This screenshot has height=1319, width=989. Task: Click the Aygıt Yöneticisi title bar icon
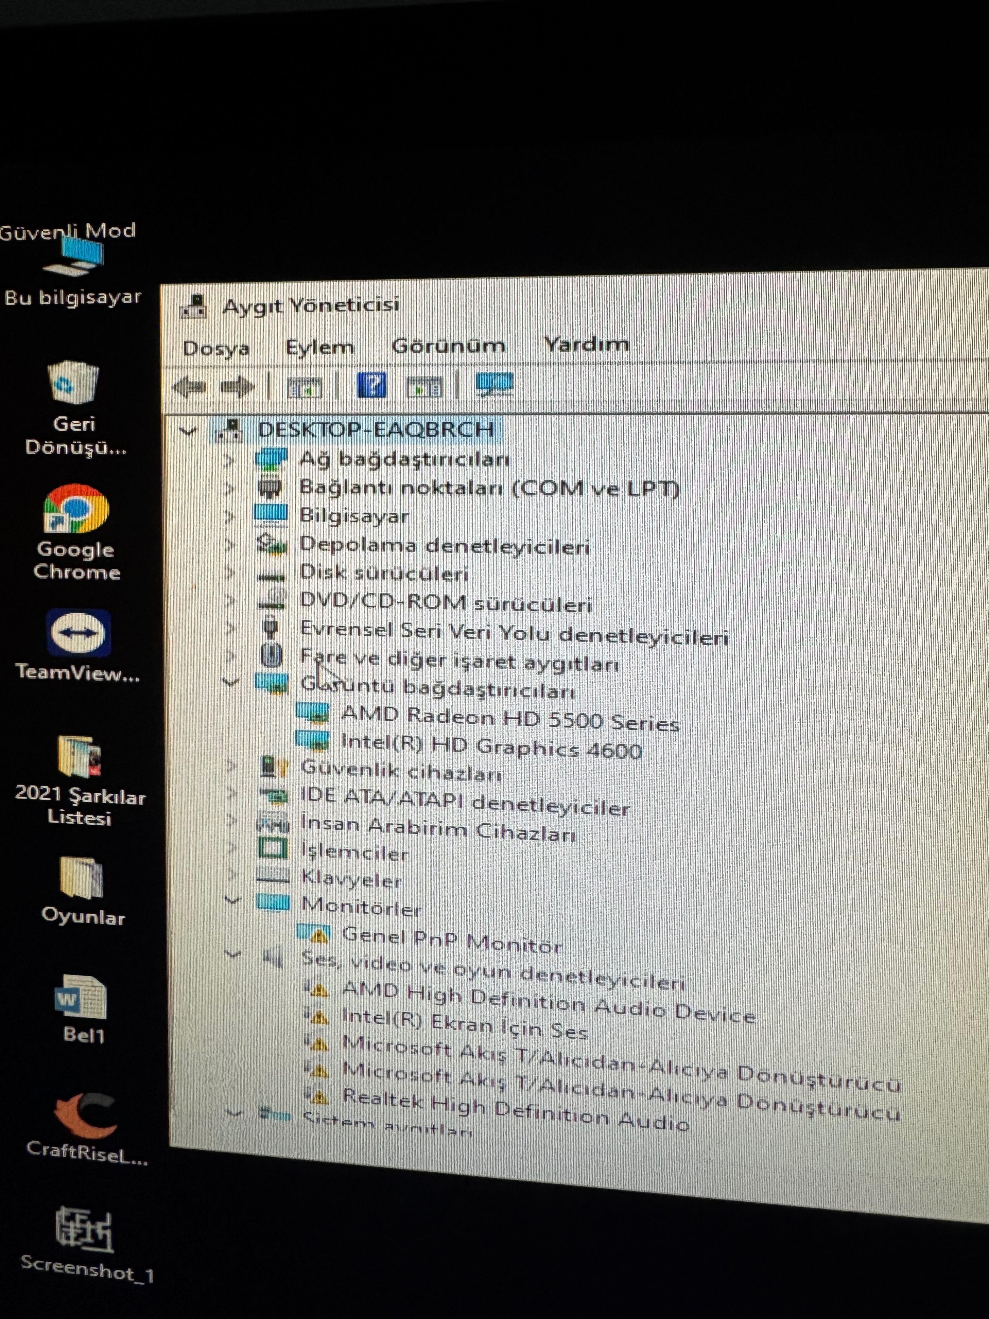click(193, 307)
